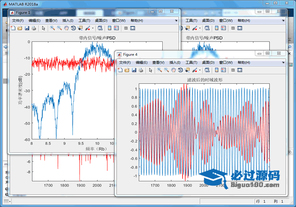Insert a colorbar in Figure 4

[x=216, y=70]
